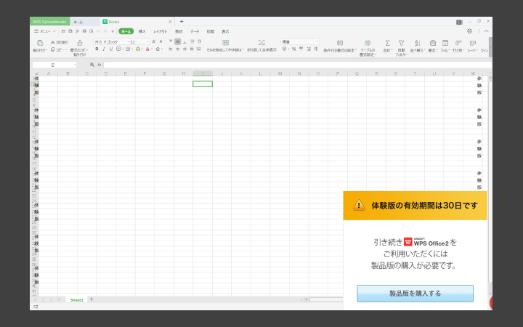
Task: Open the quick access toolbar customize arrow
Action: pos(113,31)
